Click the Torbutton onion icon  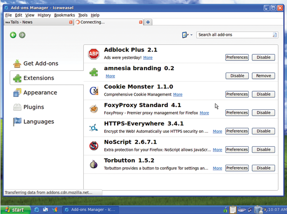coord(94,164)
